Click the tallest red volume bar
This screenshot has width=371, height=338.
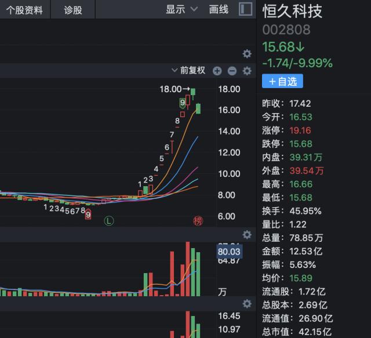point(188,269)
